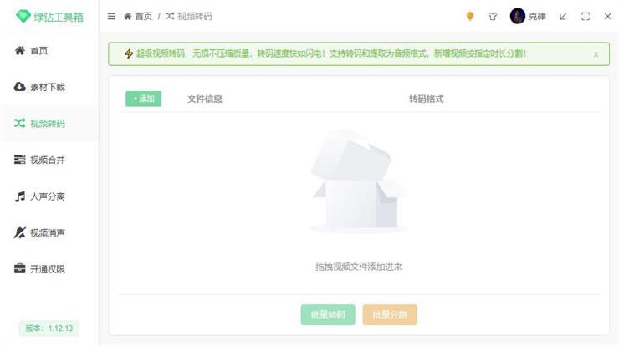The width and height of the screenshot is (619, 346).
Task: Click the shuffle icon in breadcrumb
Action: [170, 16]
